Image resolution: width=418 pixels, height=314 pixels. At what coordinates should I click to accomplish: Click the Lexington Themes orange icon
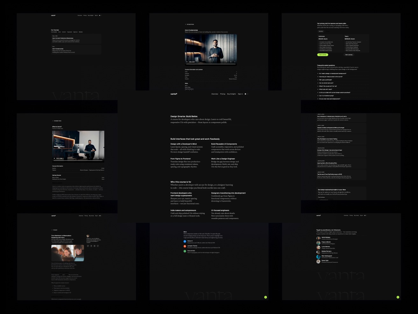tap(185, 246)
